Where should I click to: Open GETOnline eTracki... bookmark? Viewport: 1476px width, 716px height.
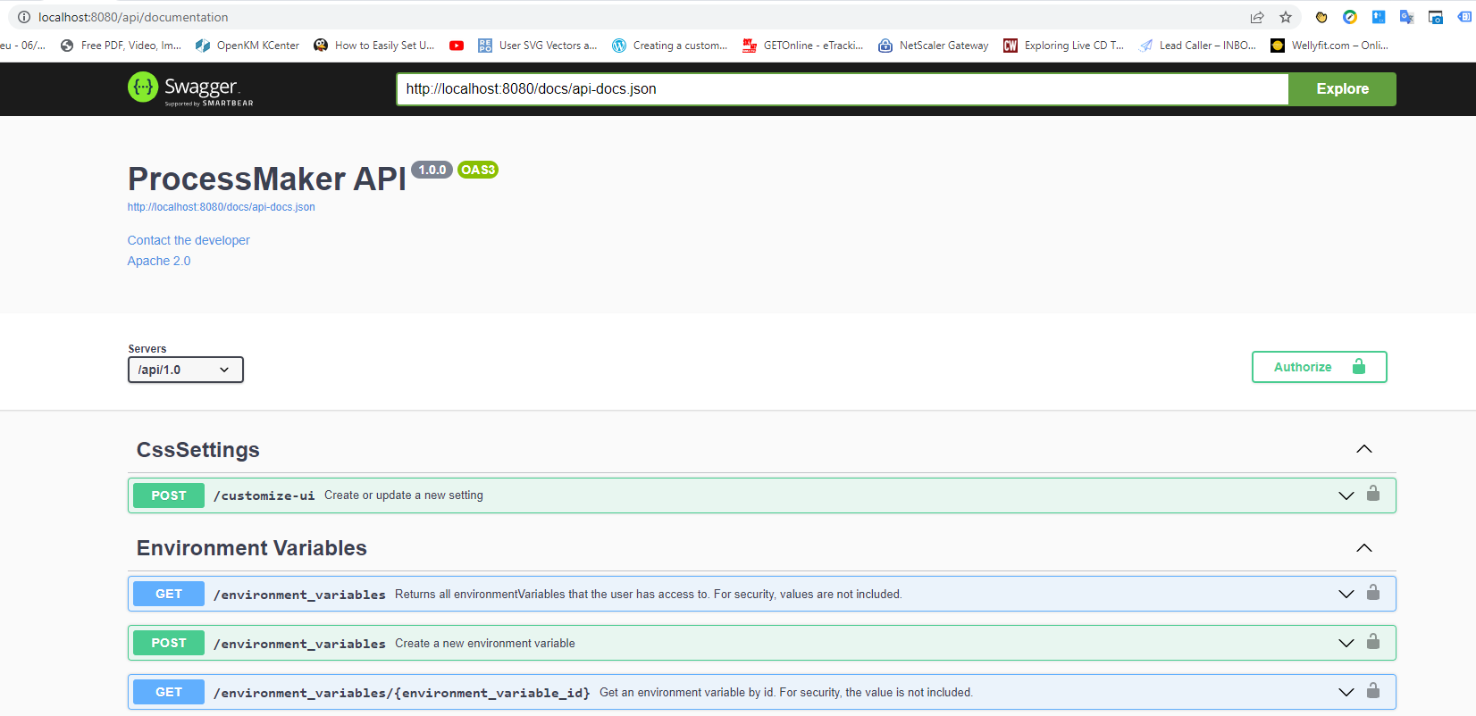803,46
